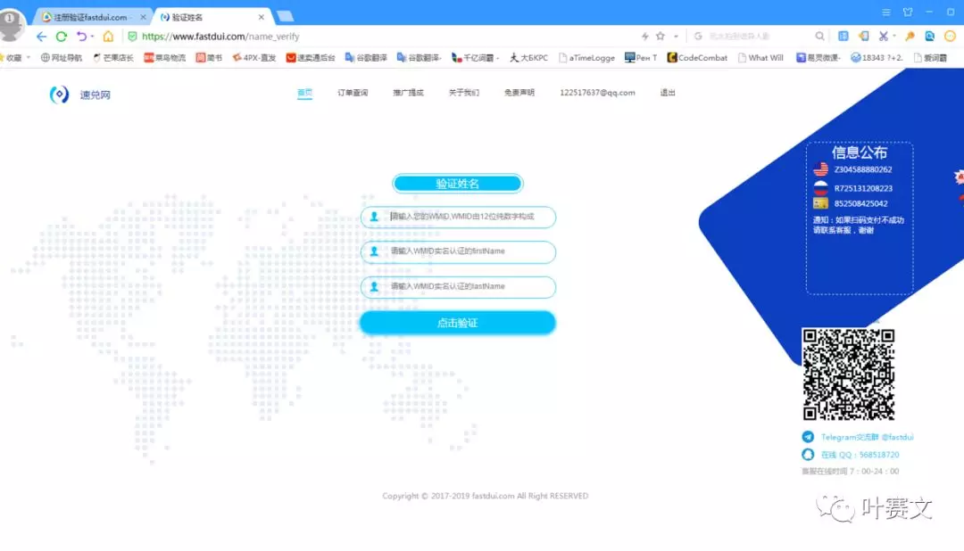The image size is (964, 551).
Task: Click the Telegram icon near 交流群 @fastdui
Action: tap(806, 437)
